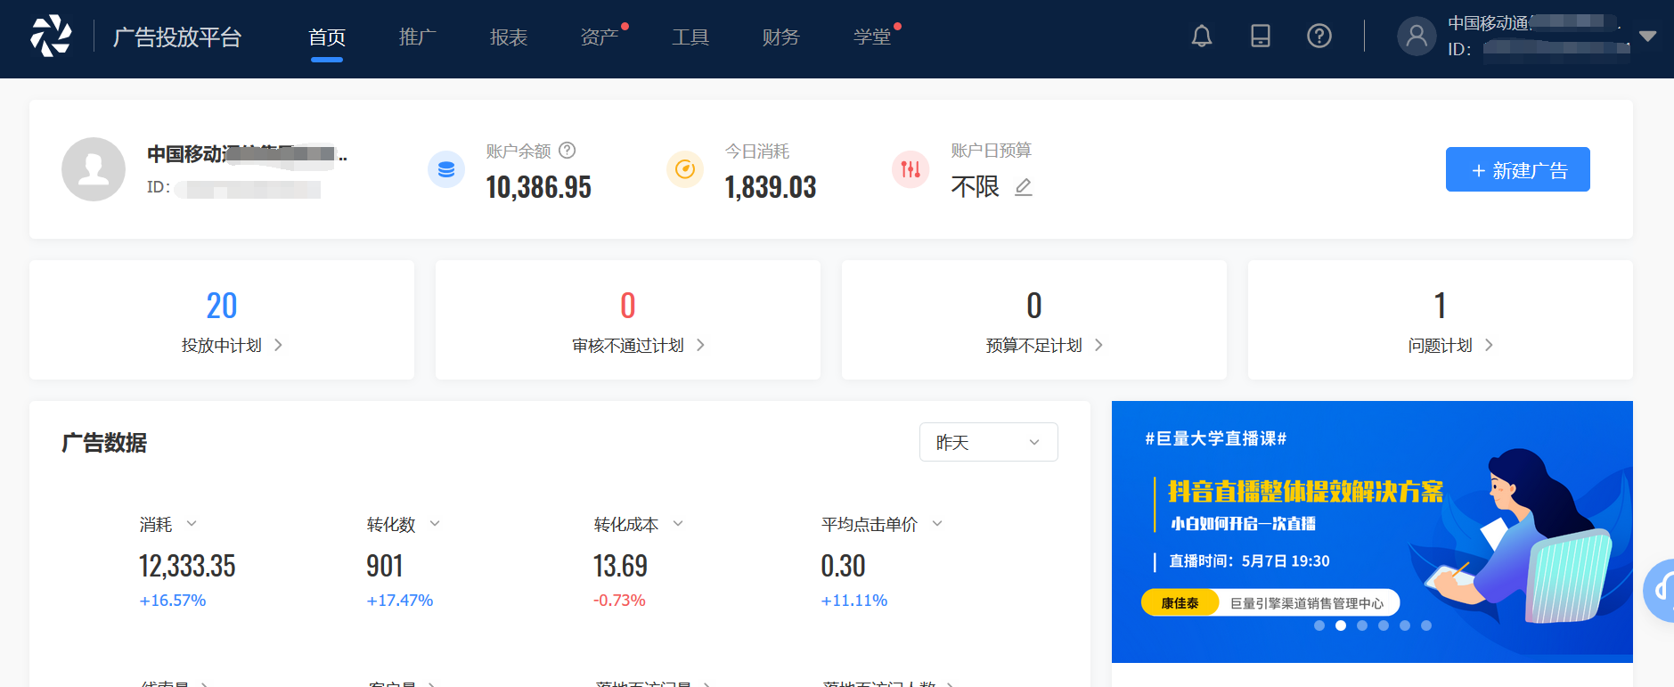View the 投放中计划 link
1674x687 pixels.
pos(232,346)
